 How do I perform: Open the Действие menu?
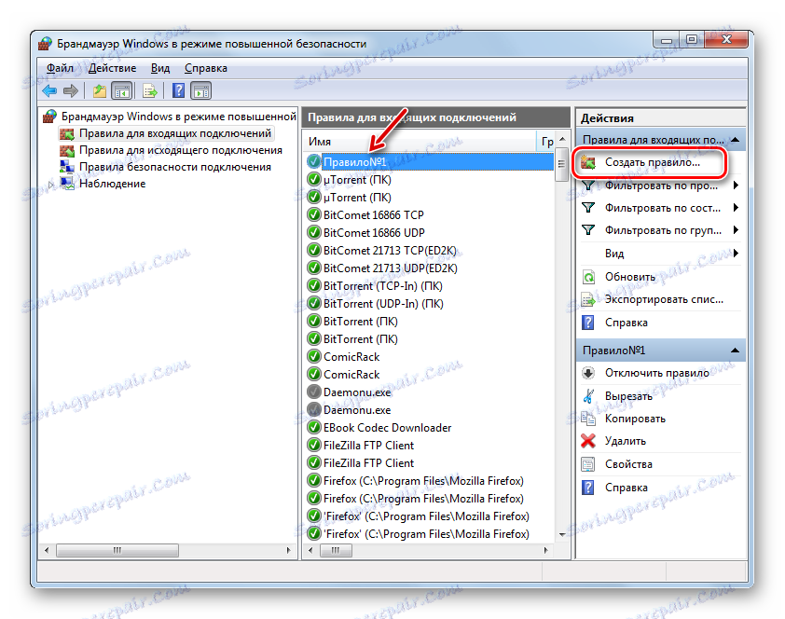pyautogui.click(x=112, y=68)
